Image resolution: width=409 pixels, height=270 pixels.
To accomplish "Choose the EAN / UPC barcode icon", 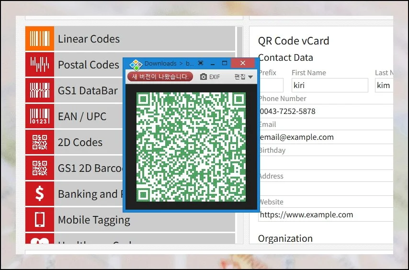I will click(x=39, y=116).
